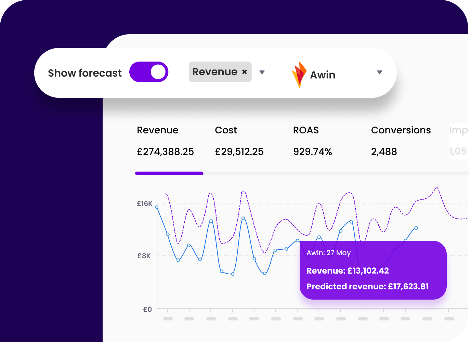The image size is (470, 342).
Task: Click the £274,388.25 revenue total
Action: pos(165,152)
